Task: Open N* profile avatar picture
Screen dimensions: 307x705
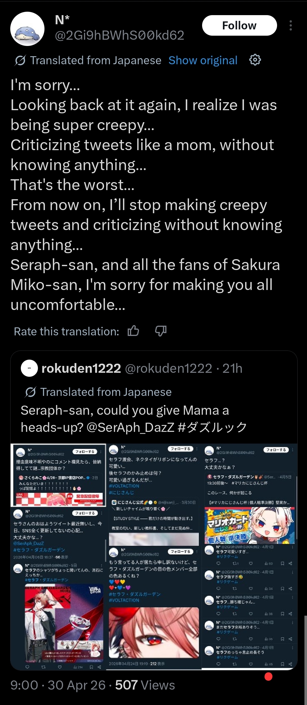Action: coord(27,29)
